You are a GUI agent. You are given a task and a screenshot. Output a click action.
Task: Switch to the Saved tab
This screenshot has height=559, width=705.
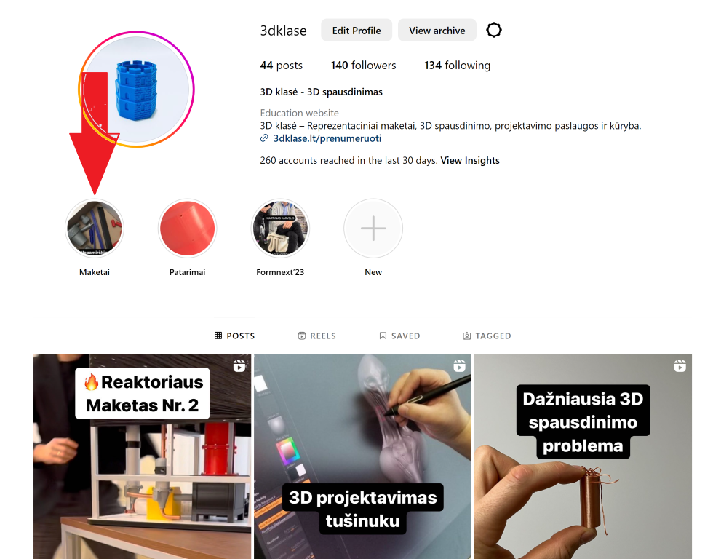click(x=399, y=336)
